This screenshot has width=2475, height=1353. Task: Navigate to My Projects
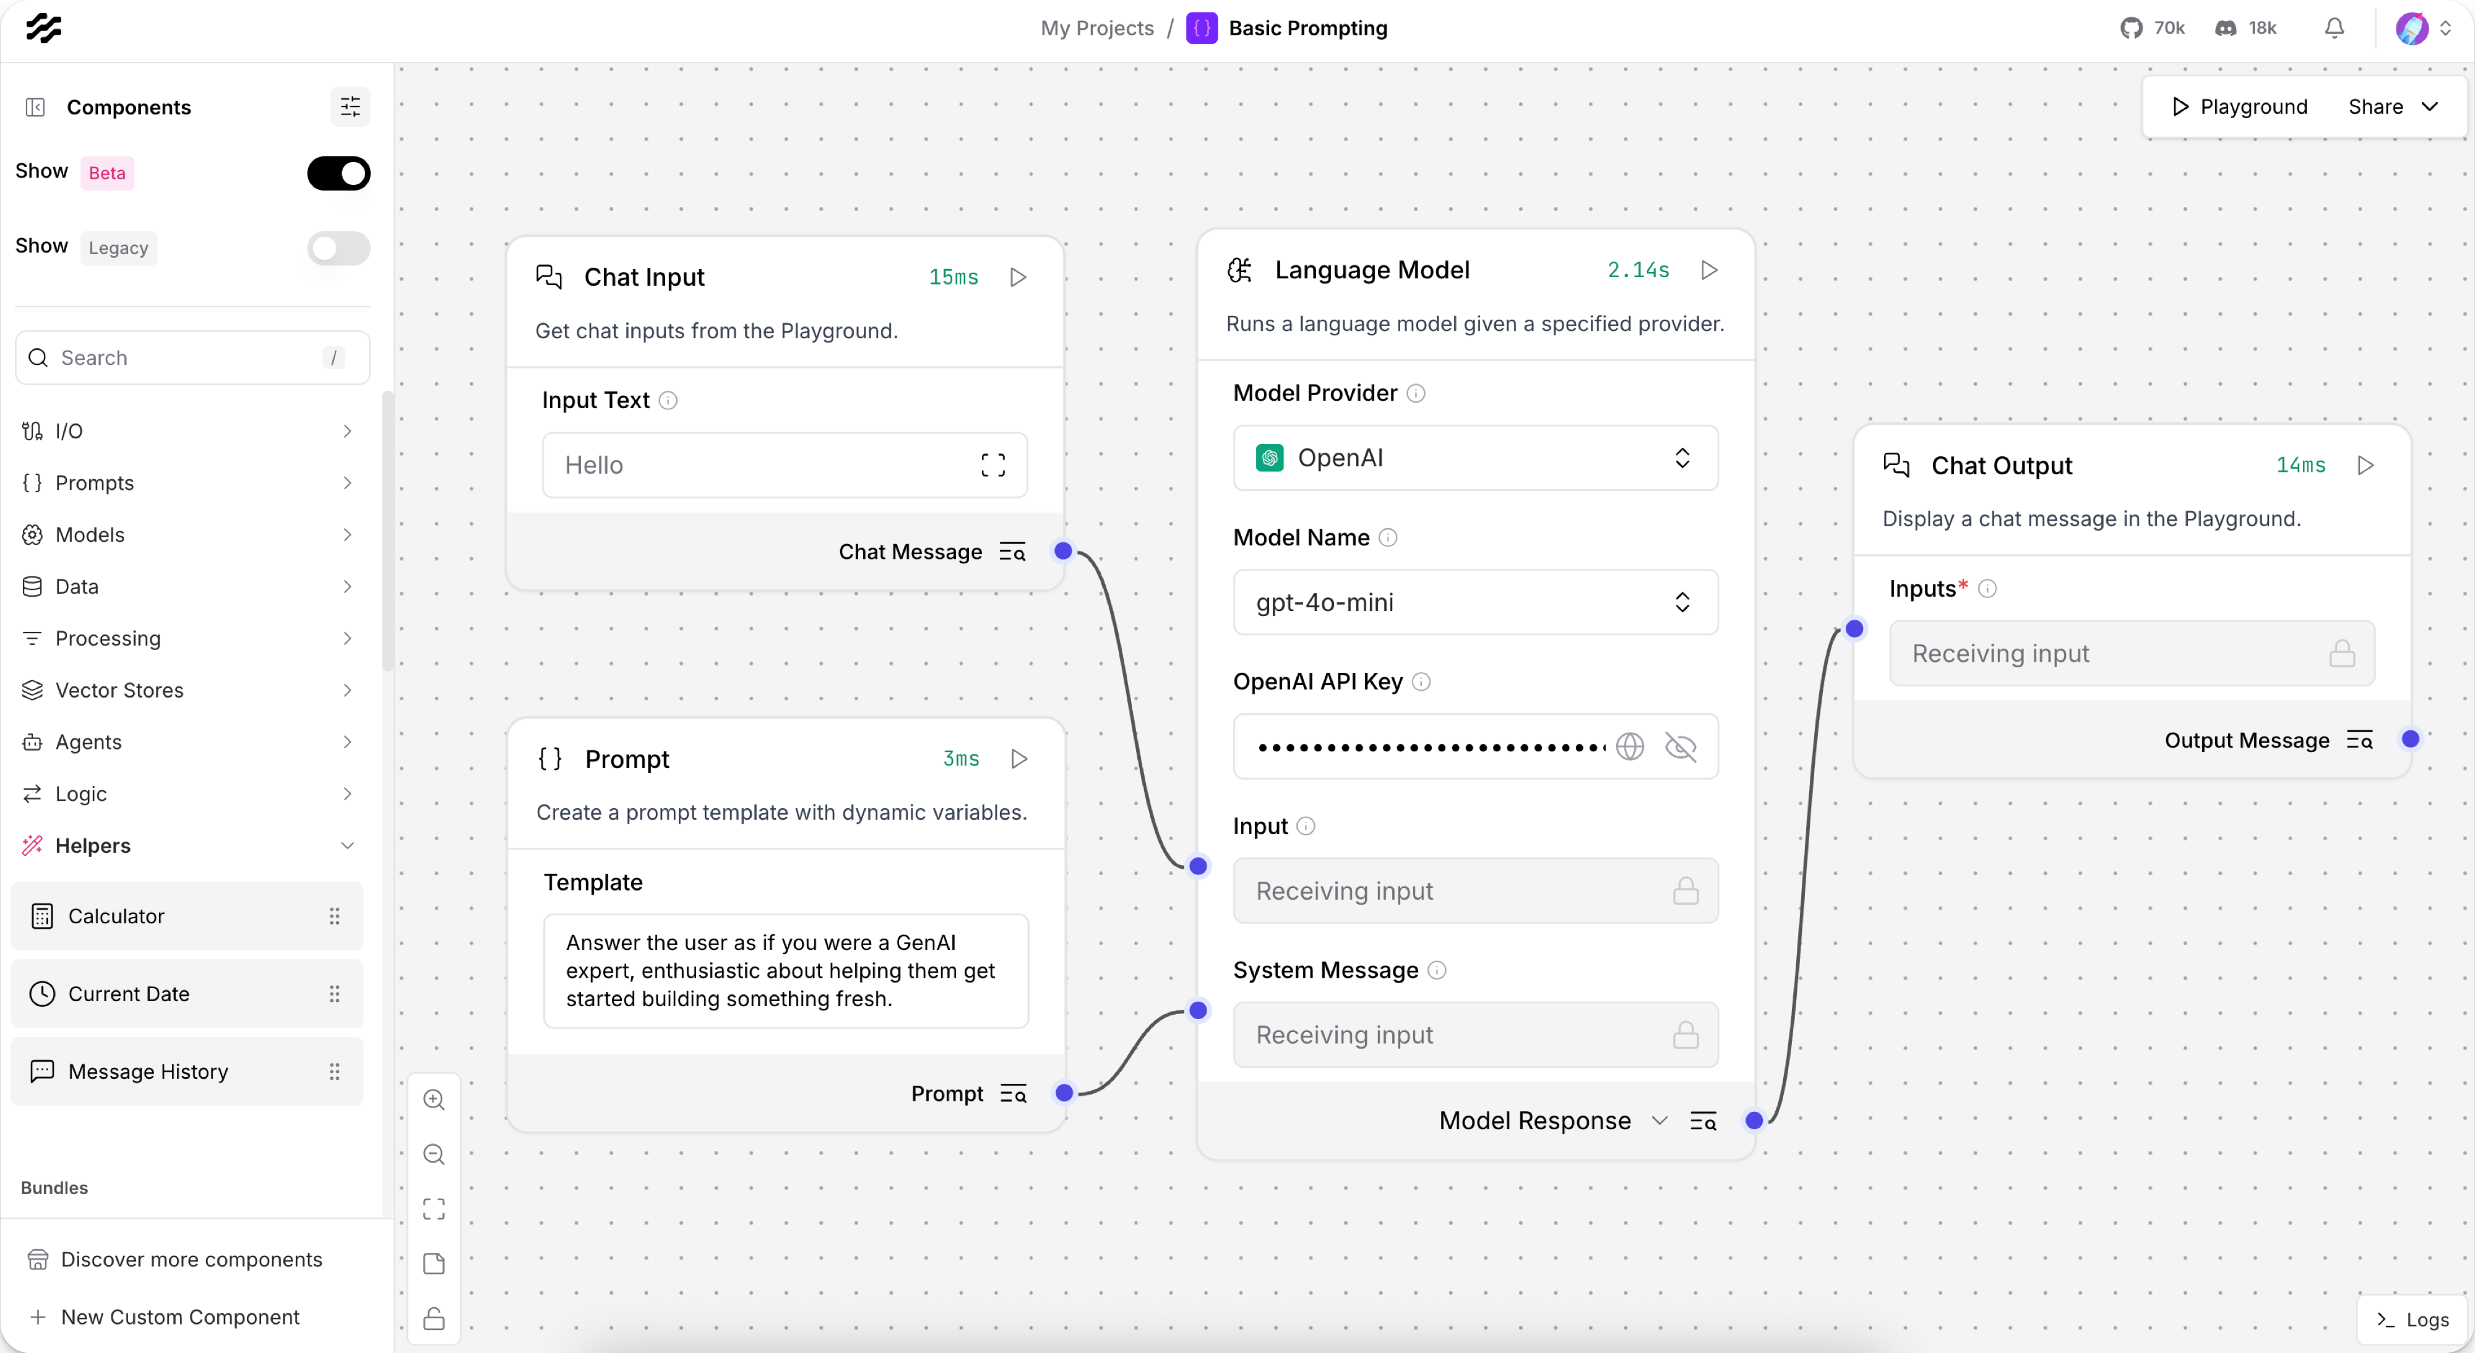(x=1096, y=28)
